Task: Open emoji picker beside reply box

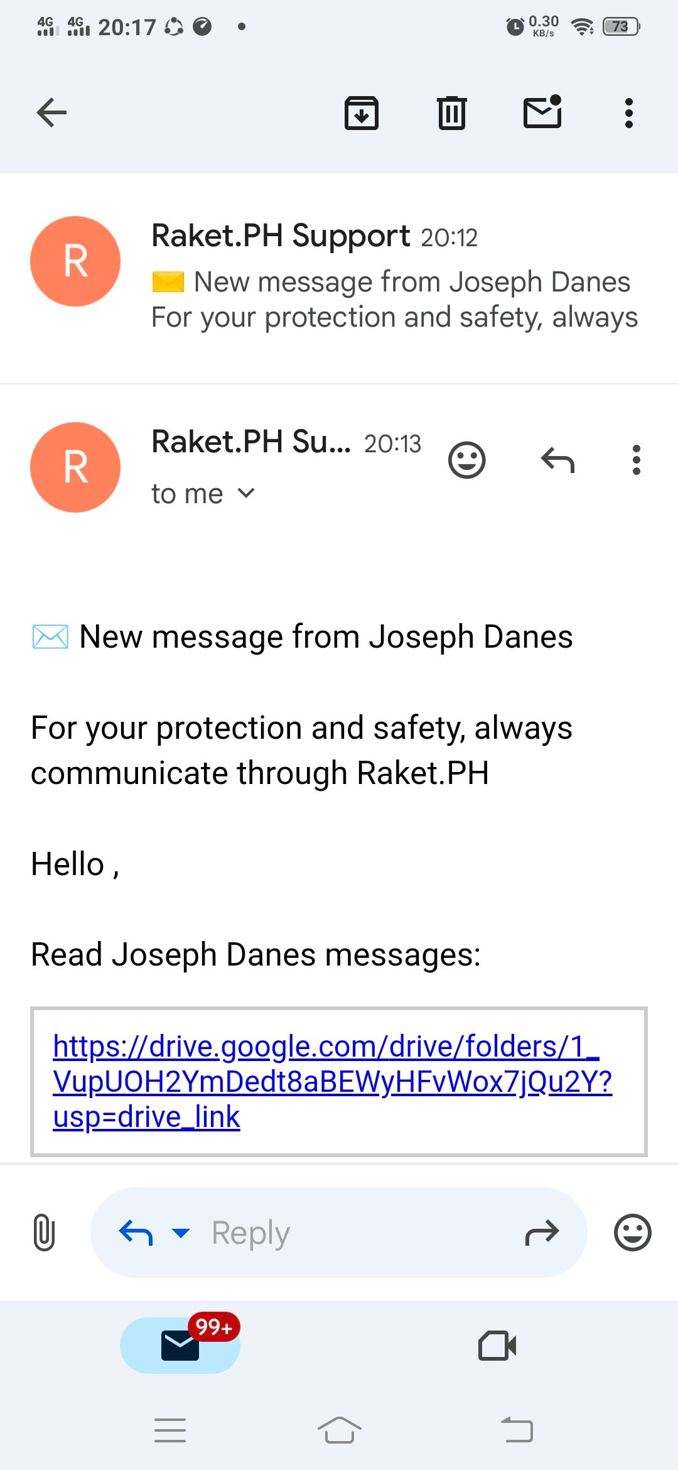Action: point(632,1233)
